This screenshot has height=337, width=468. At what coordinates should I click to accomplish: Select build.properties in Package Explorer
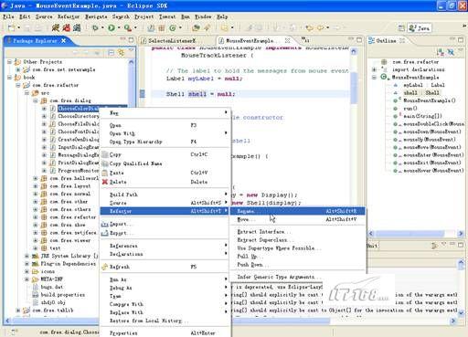pyautogui.click(x=63, y=295)
